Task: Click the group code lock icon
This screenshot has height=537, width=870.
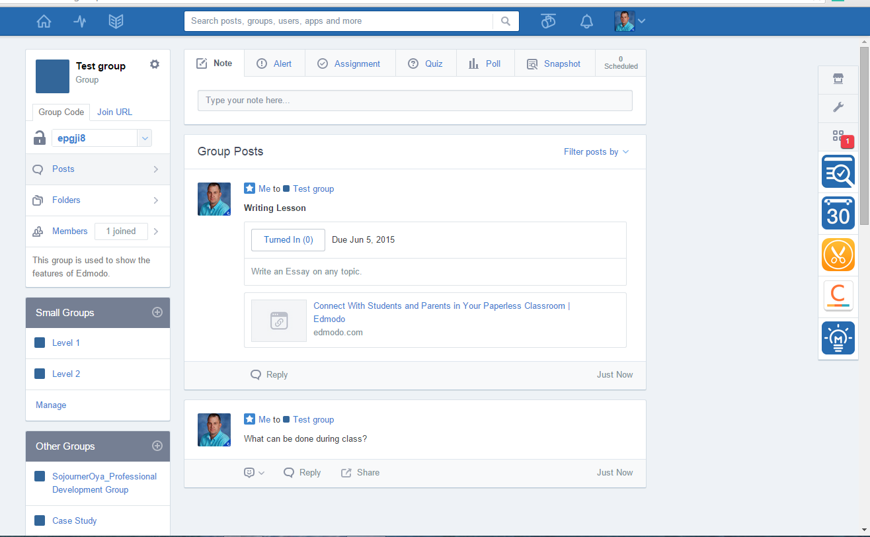Action: (39, 138)
